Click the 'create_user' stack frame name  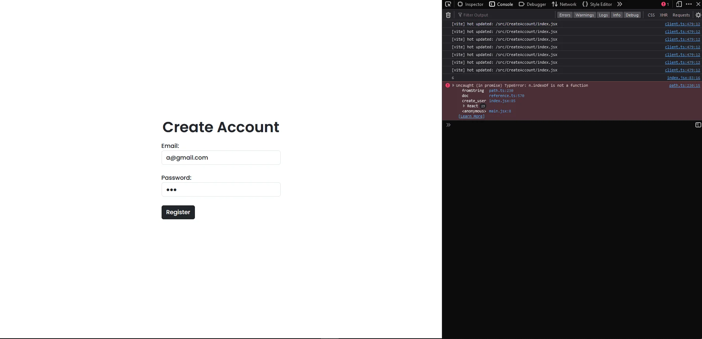(x=474, y=101)
